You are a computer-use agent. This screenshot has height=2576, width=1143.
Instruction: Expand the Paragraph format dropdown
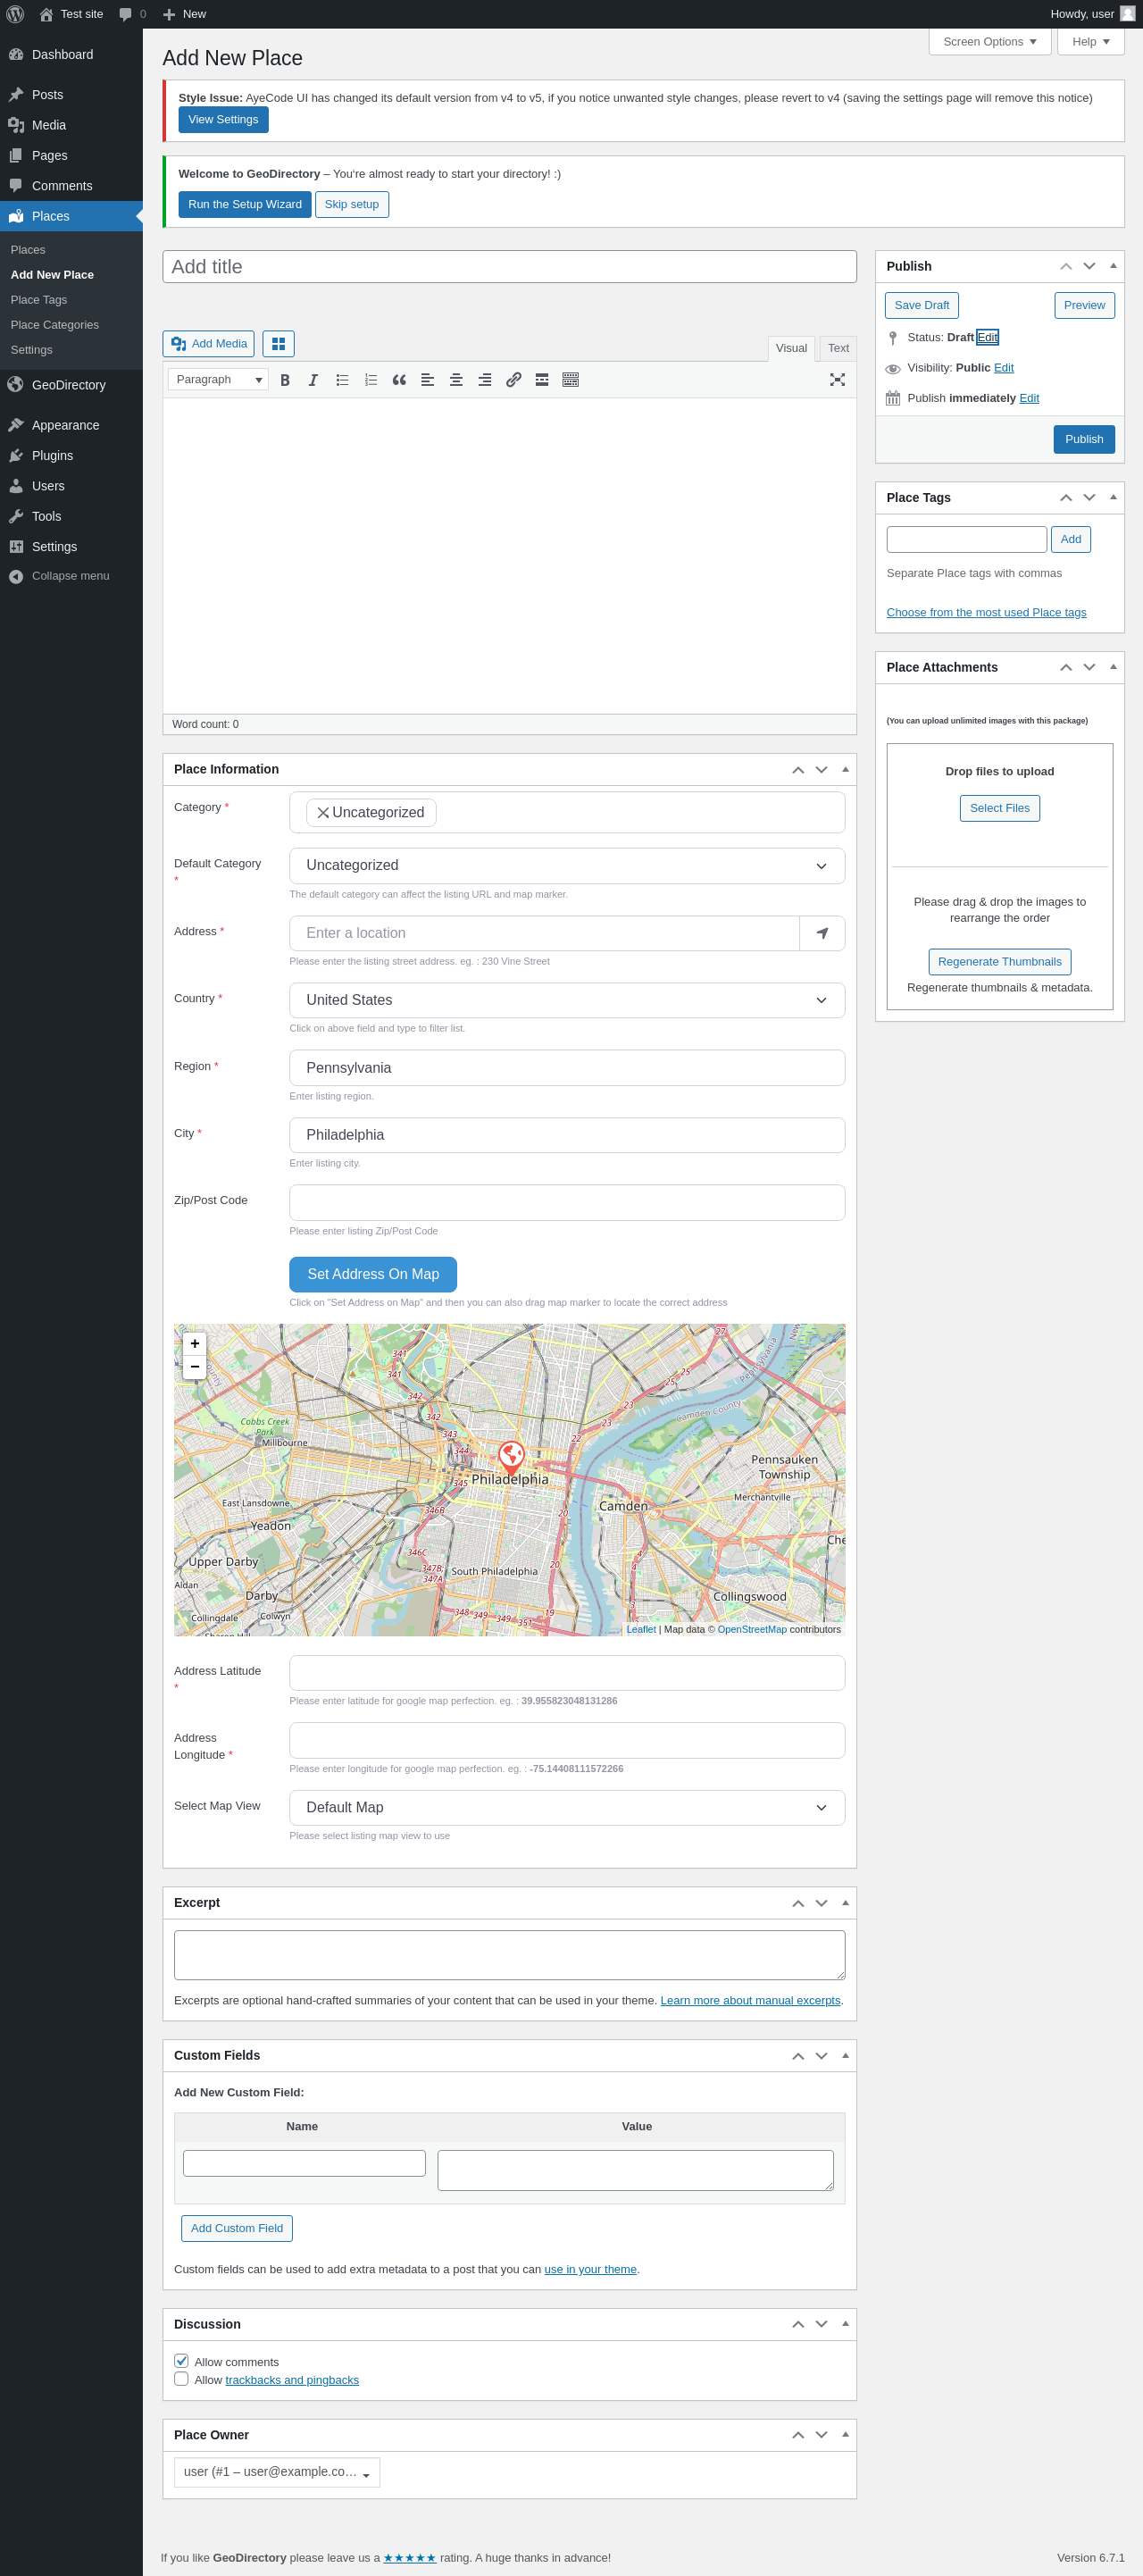218,380
